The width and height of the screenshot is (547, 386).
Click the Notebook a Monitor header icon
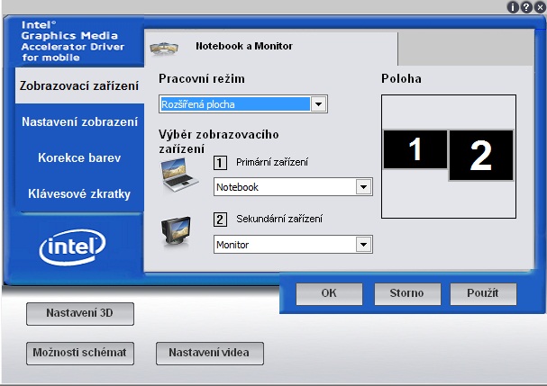pos(164,48)
